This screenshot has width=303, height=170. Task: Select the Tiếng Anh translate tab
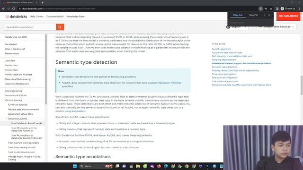(238, 15)
